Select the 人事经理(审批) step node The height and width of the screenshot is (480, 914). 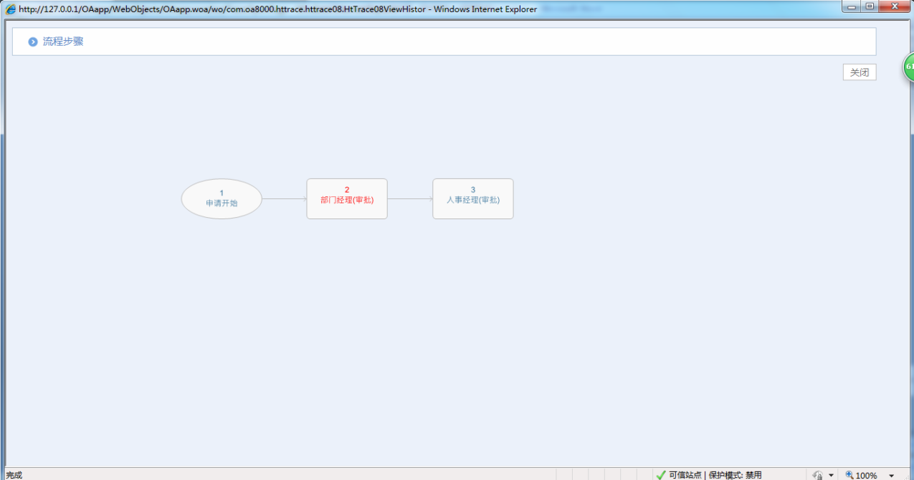(x=472, y=198)
